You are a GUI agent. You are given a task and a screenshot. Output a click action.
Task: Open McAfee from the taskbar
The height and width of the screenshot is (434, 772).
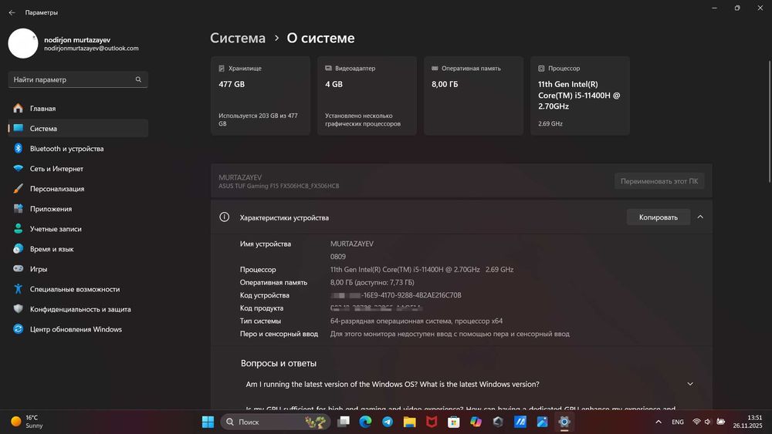432,422
